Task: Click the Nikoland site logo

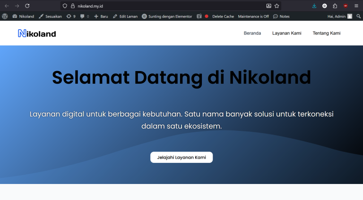Action: pyautogui.click(x=37, y=33)
